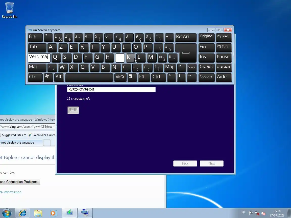This screenshot has width=291, height=218.
Task: Click the A key
Action: pyautogui.click(x=52, y=48)
